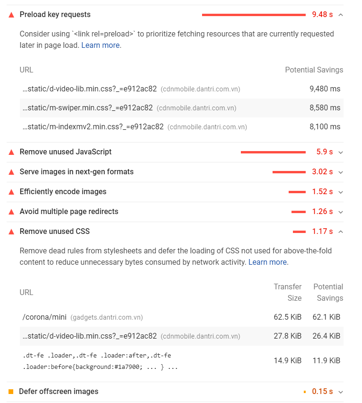Click the Avoid multiple page redirects title
The image size is (362, 403).
click(x=69, y=212)
